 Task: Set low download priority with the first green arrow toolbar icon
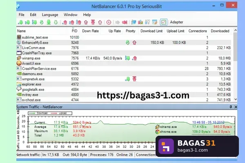tap(20, 22)
